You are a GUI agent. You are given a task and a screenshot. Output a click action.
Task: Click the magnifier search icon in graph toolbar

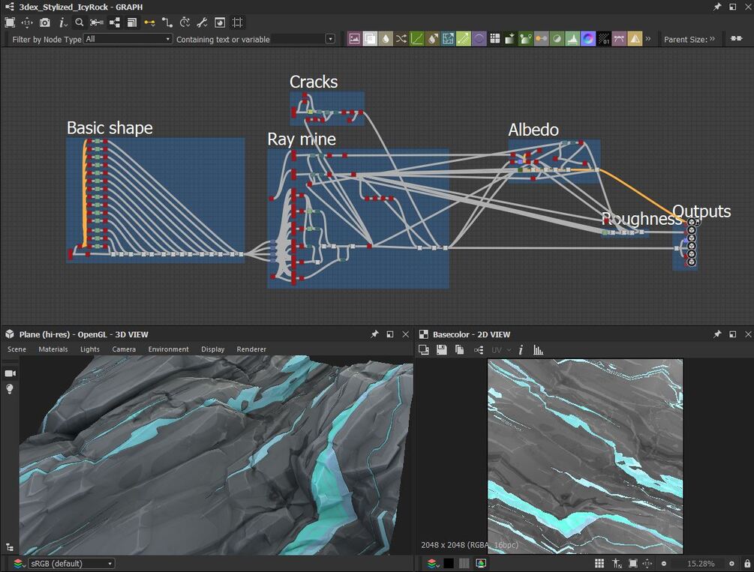[x=80, y=22]
